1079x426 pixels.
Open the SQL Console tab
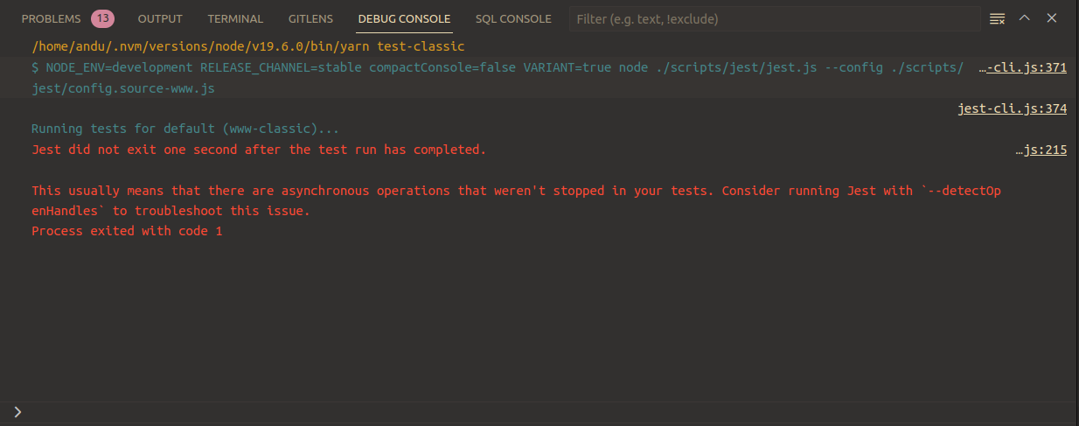[x=513, y=18]
